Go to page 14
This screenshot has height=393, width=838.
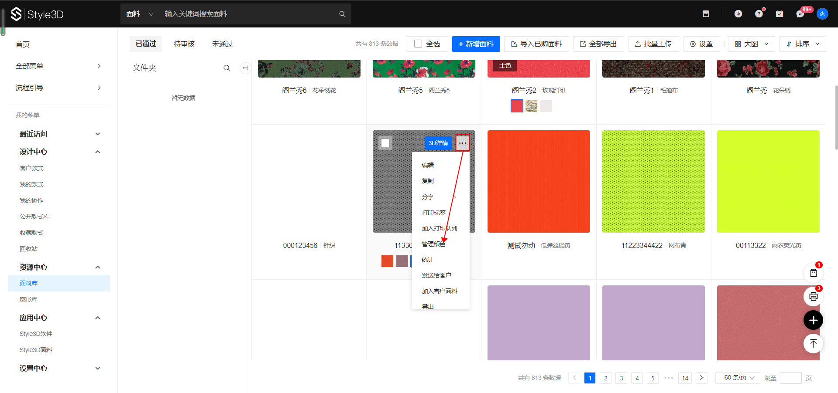point(685,378)
